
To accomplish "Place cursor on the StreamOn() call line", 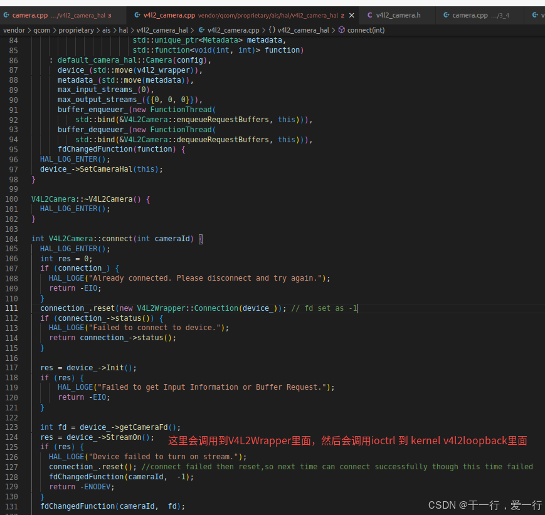I will pyautogui.click(x=97, y=437).
